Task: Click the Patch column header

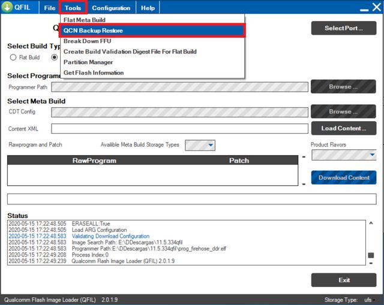Action: (239, 161)
